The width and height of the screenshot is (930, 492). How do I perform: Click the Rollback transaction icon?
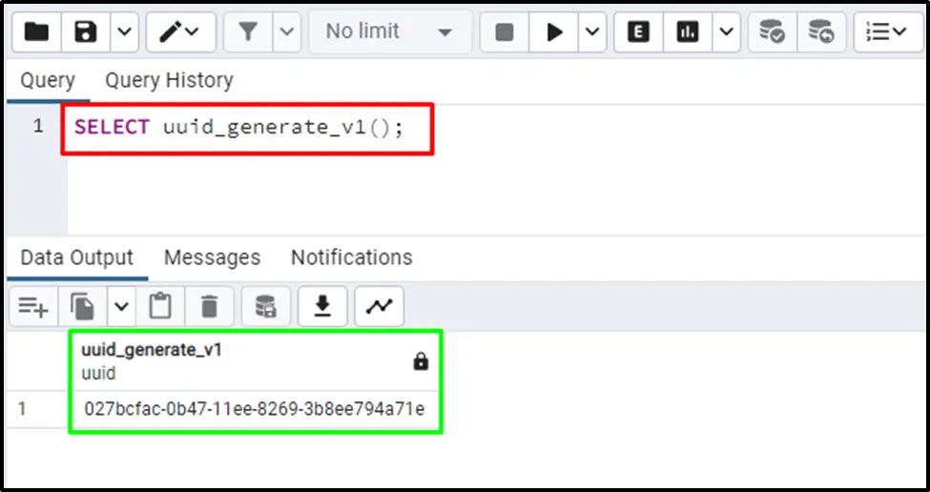820,32
